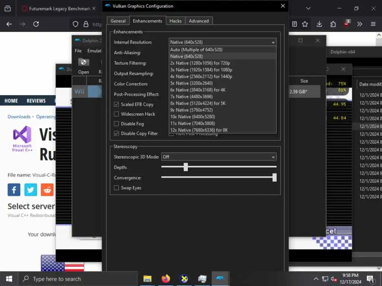Image resolution: width=382 pixels, height=286 pixels.
Task: Select 5x Native (3200x2640) option
Action: point(222,83)
